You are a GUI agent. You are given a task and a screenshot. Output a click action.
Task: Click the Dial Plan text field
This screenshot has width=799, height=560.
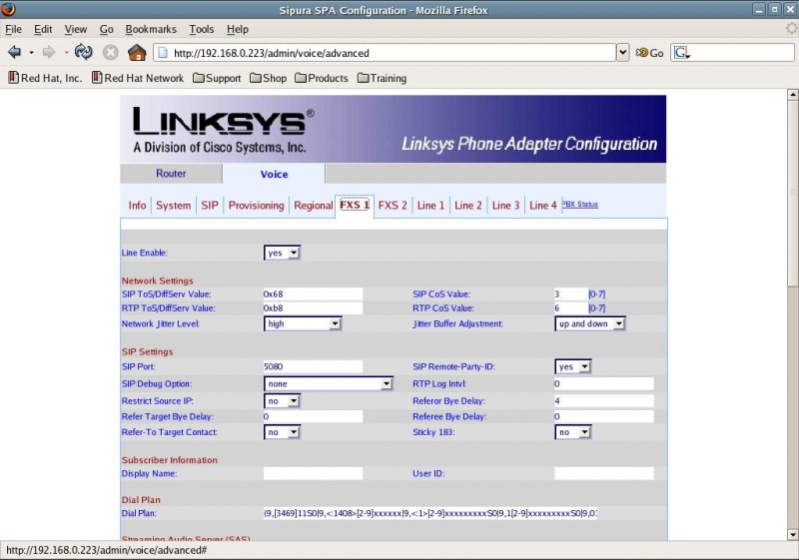429,513
